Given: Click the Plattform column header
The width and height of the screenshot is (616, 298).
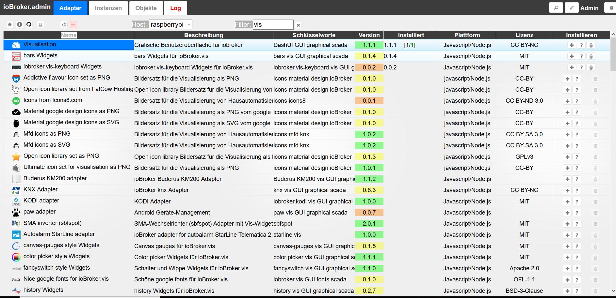Looking at the screenshot, I should (x=467, y=35).
